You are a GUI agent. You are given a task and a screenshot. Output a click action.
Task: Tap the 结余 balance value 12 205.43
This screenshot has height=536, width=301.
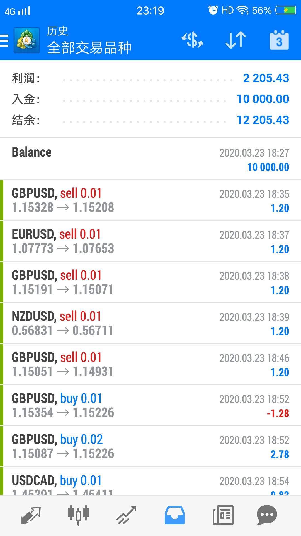coord(263,120)
